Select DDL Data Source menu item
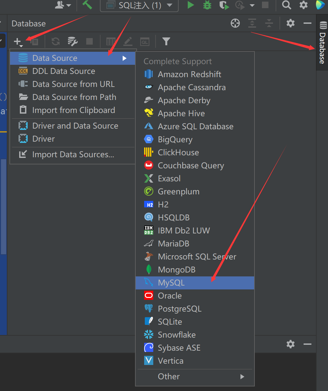 point(73,71)
